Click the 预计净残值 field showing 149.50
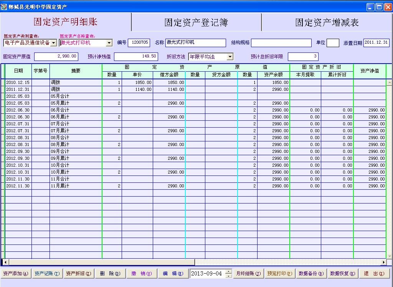 click(x=136, y=57)
